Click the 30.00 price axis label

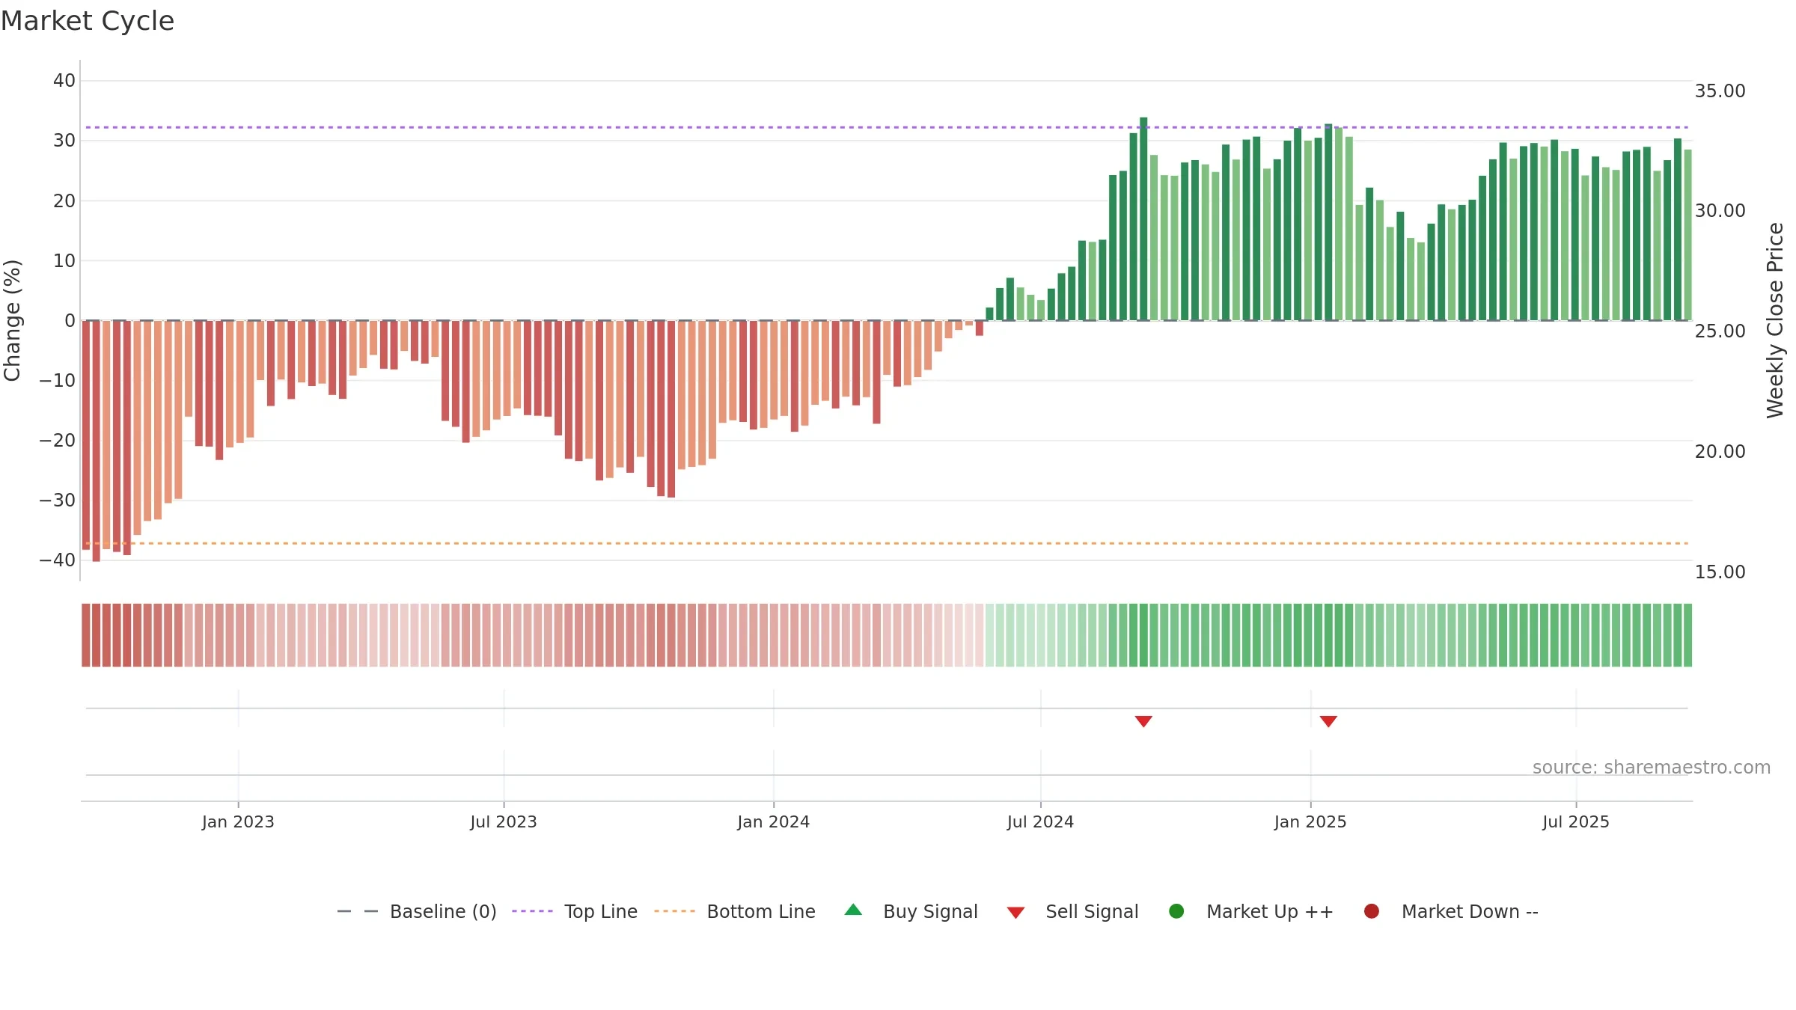pos(1720,211)
